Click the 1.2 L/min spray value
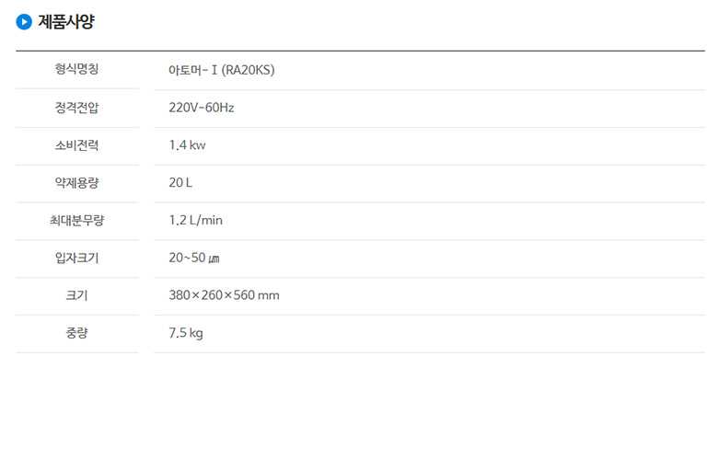Image resolution: width=718 pixels, height=460 pixels. [195, 220]
